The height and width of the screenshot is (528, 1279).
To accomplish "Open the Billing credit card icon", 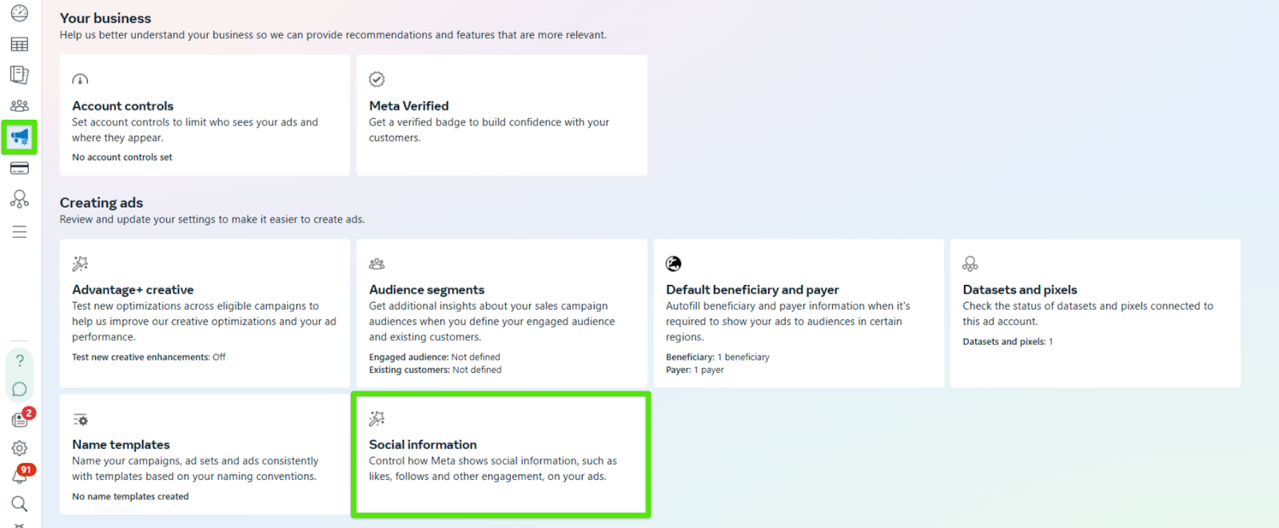I will 18,168.
